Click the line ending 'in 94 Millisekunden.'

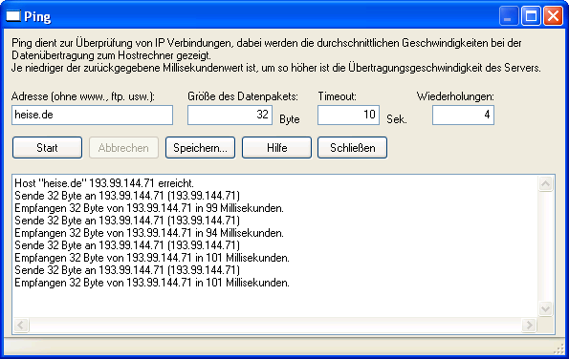click(149, 233)
